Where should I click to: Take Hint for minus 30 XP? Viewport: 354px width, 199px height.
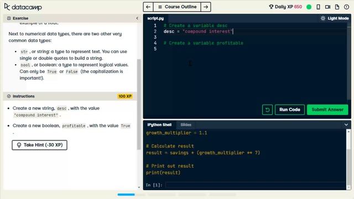[x=39, y=145]
